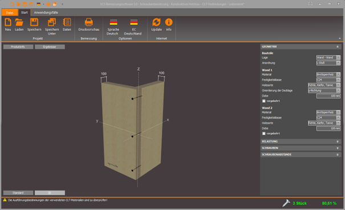Click the Speichern Unter save-as icon
Screen dimensions: 345x210
pyautogui.click(x=52, y=22)
